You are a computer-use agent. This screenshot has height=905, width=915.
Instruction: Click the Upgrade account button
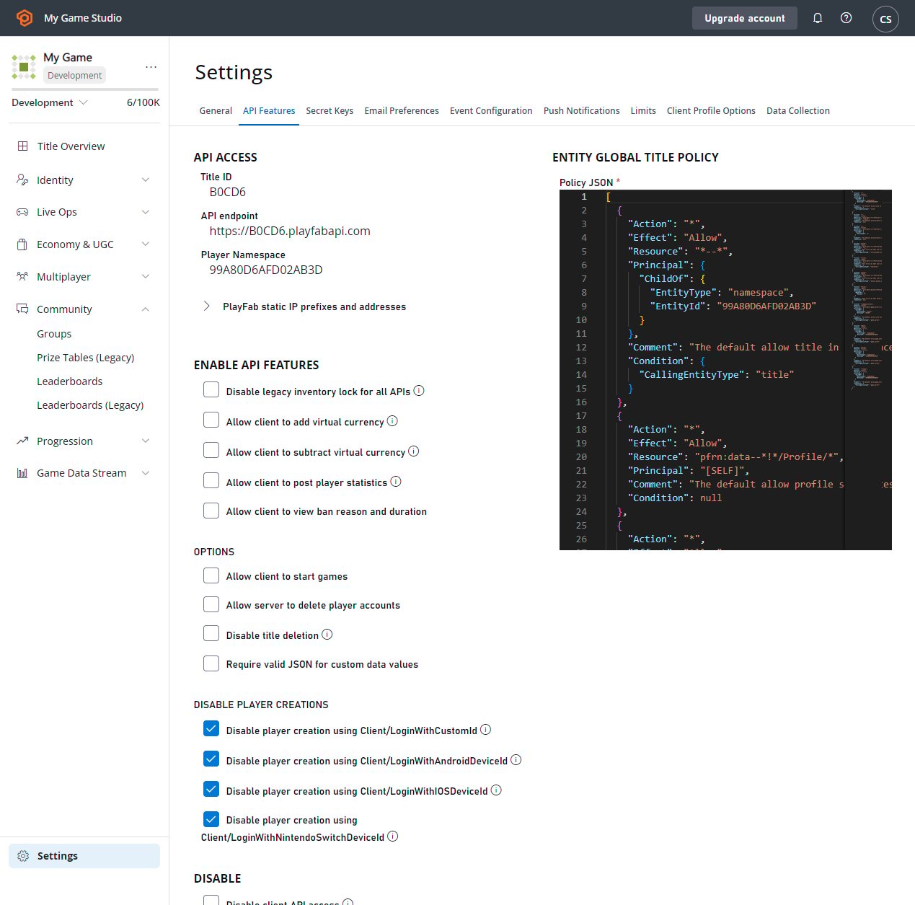[745, 18]
